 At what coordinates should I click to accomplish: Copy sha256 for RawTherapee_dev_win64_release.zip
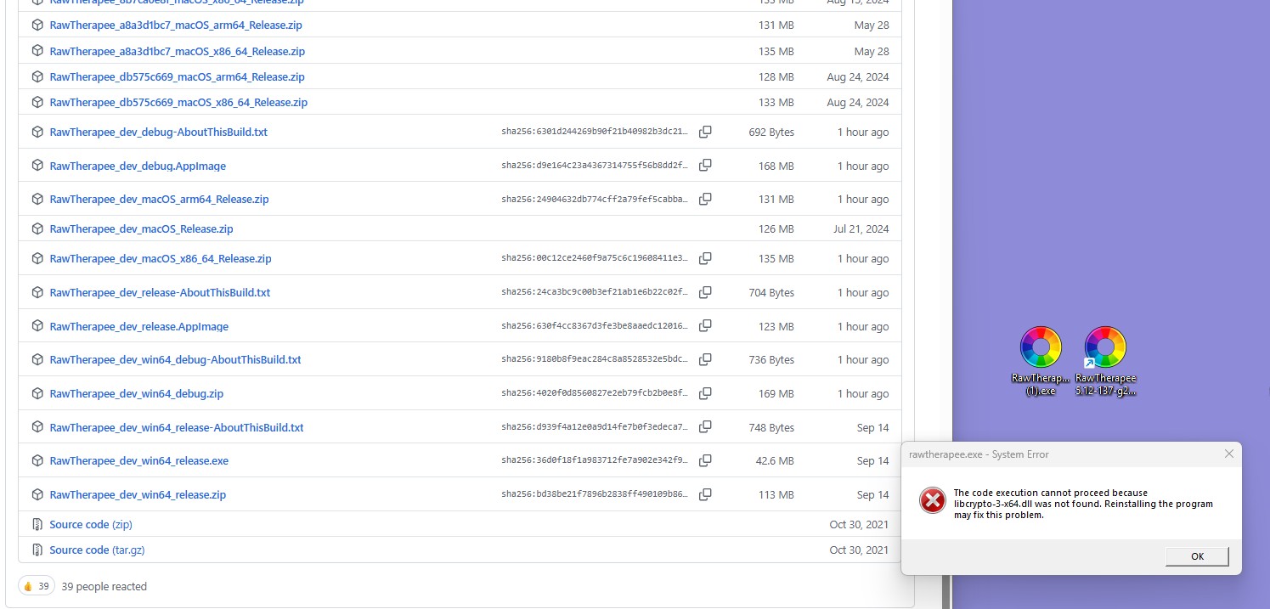coord(705,494)
